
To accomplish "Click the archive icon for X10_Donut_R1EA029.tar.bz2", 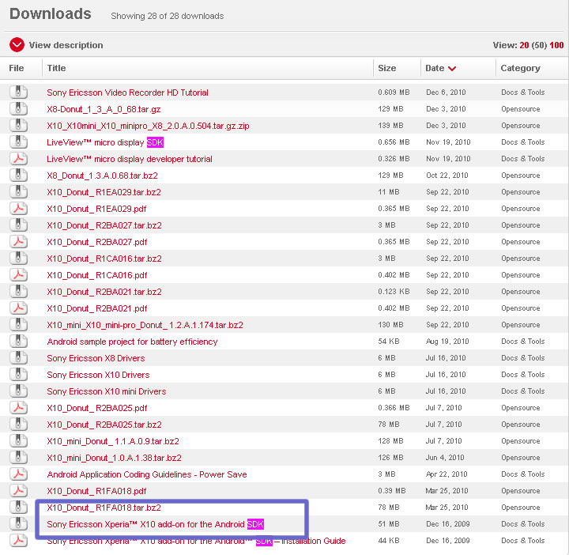I will pos(18,192).
